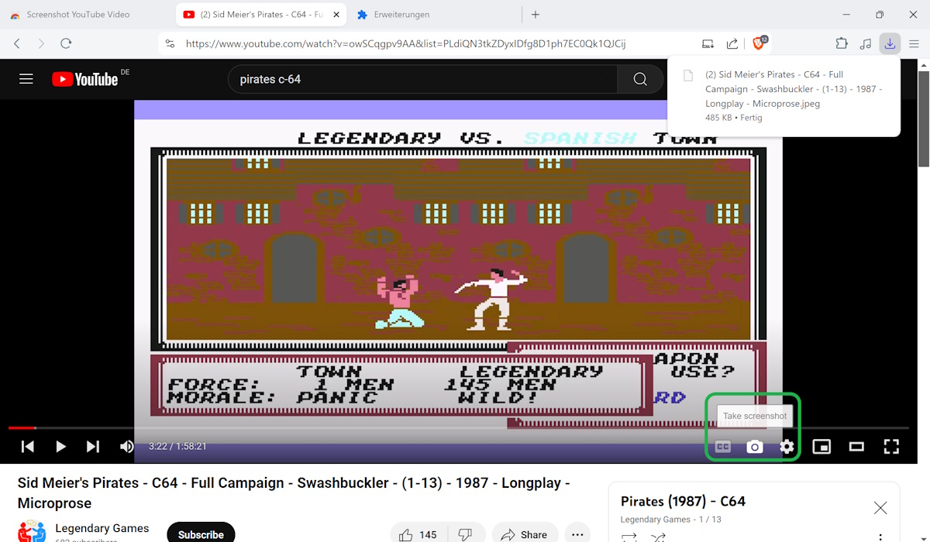This screenshot has height=542, width=930.
Task: Open the YouTube hamburger guide menu
Action: pyautogui.click(x=26, y=79)
